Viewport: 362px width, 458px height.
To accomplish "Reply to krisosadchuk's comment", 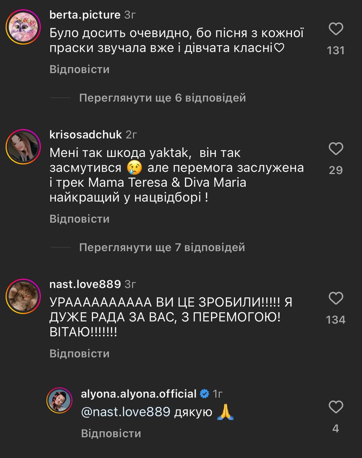I will click(x=79, y=219).
